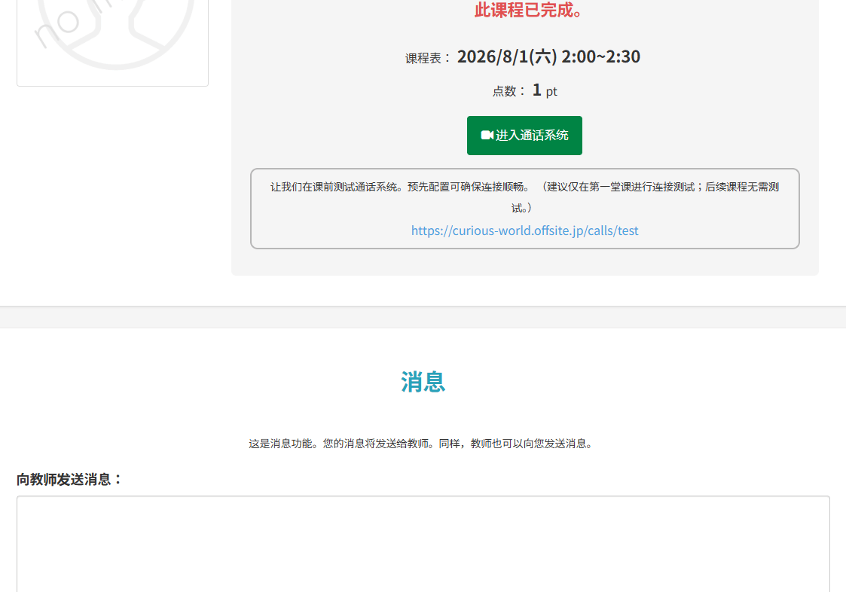Click the 消息 section heading

click(423, 382)
